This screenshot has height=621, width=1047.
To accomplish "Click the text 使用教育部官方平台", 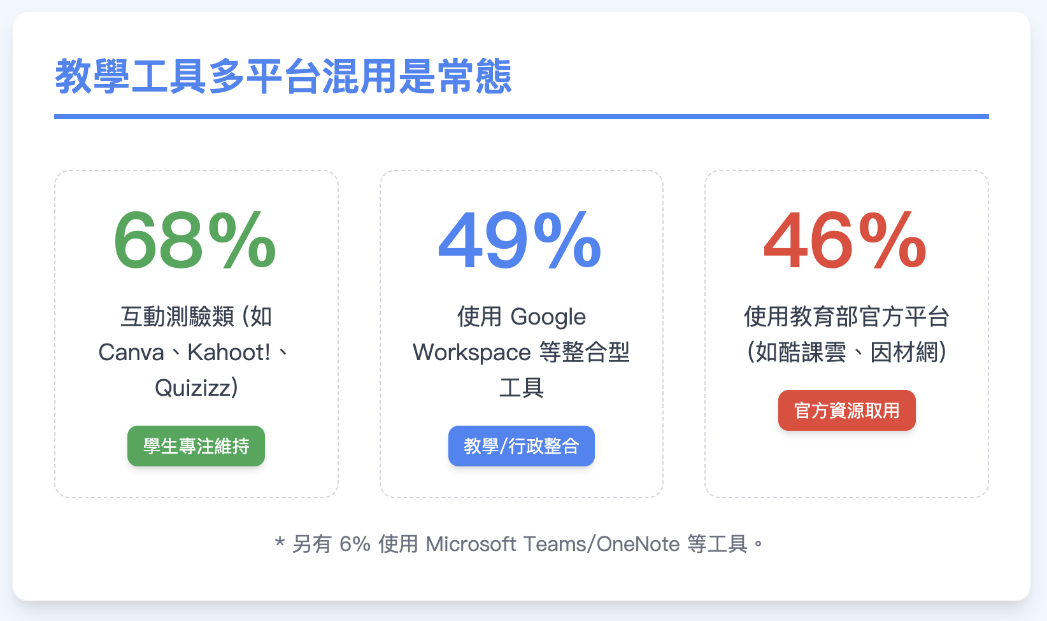I will (846, 317).
